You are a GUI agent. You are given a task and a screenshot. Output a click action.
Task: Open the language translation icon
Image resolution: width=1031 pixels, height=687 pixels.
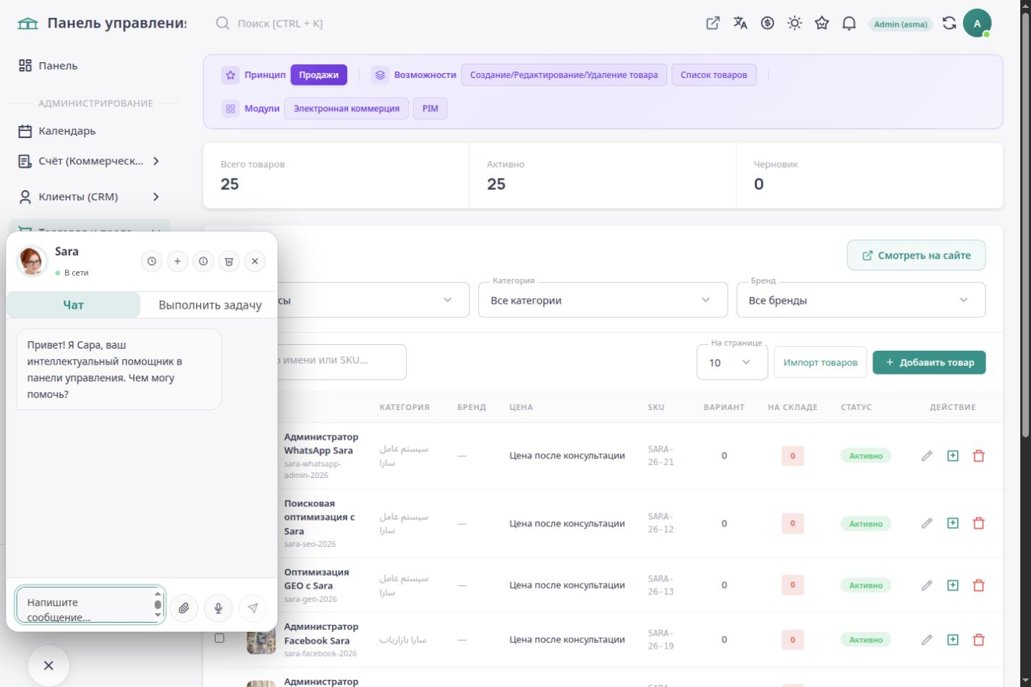(x=740, y=23)
